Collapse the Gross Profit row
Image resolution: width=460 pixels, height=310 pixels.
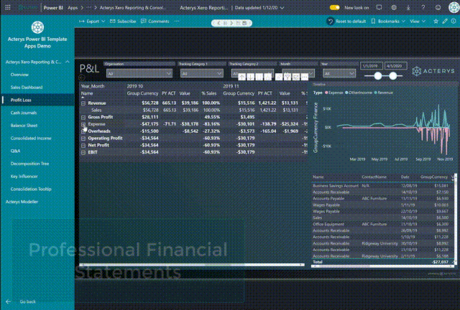(x=83, y=117)
